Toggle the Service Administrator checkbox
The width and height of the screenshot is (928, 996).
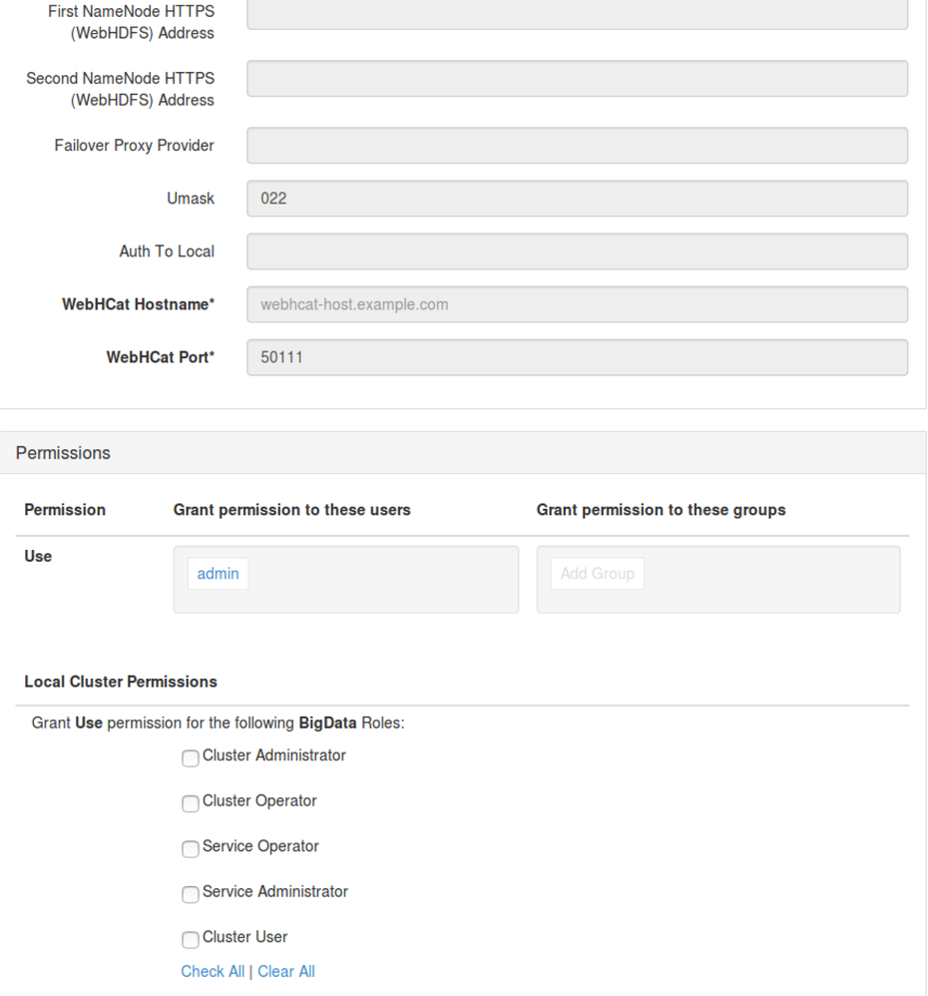point(190,894)
